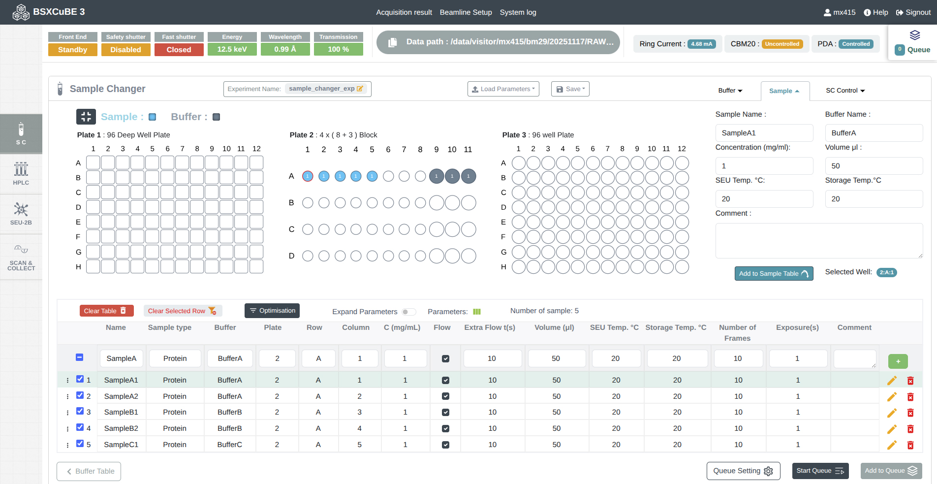
Task: Edit the experiment name pencil icon
Action: [360, 89]
